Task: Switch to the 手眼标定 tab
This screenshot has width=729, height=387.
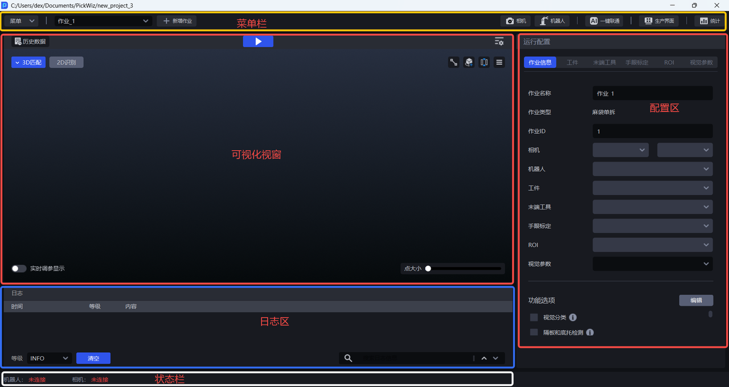Action: (636, 63)
